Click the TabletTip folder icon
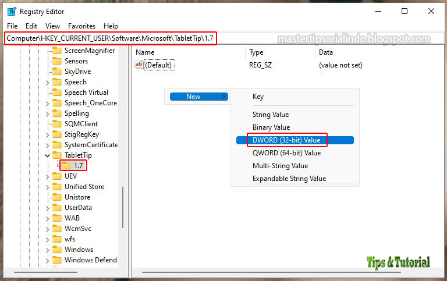Screen dimensions: 447x281 click(57, 155)
